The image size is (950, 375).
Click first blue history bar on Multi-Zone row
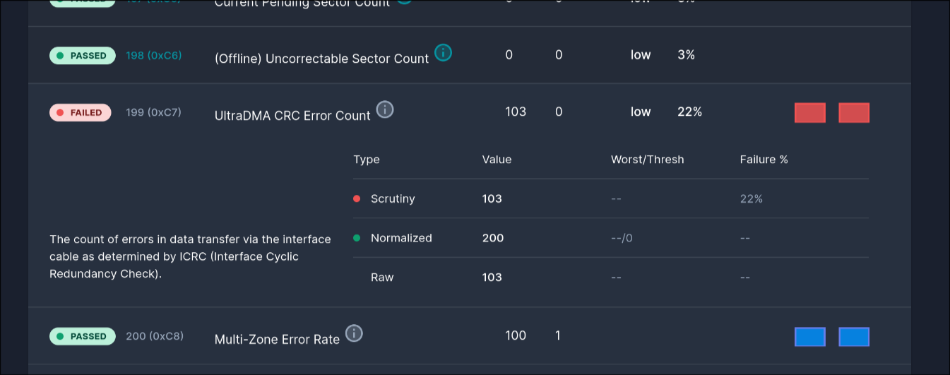click(809, 337)
